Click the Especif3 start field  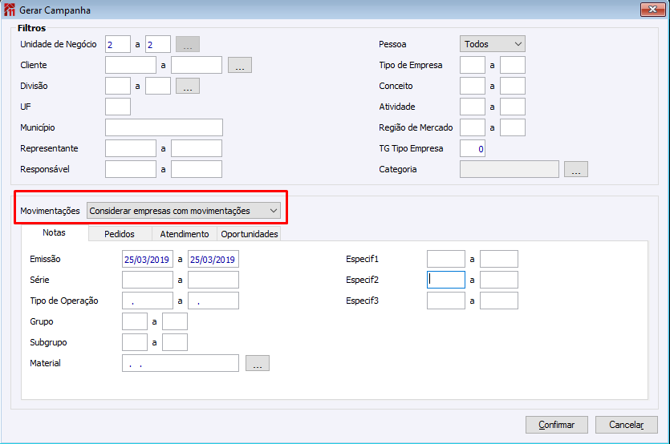(446, 301)
